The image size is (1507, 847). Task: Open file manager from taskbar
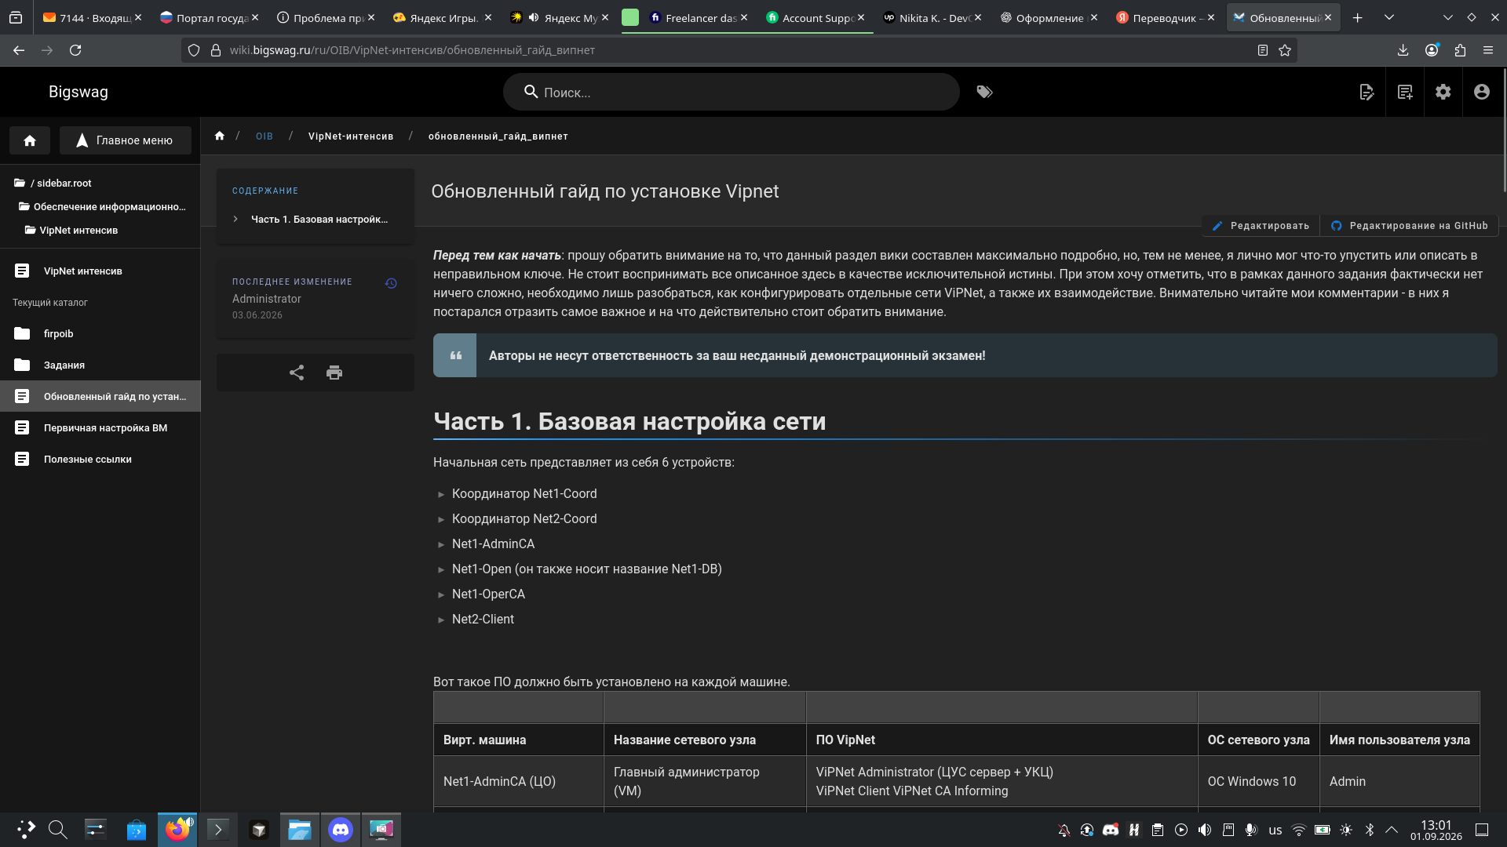300,830
